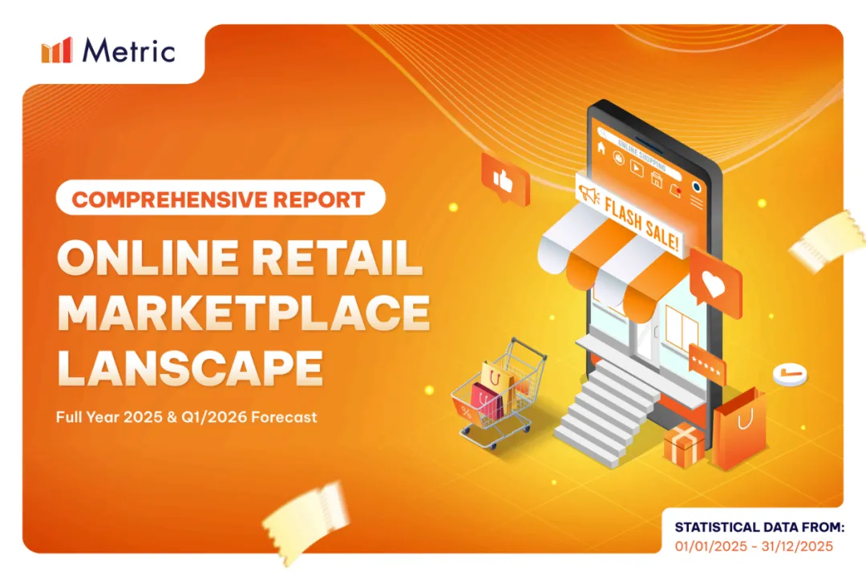This screenshot has width=866, height=575.
Task: Click the thumbs-up speech bubble icon
Action: coord(505,179)
